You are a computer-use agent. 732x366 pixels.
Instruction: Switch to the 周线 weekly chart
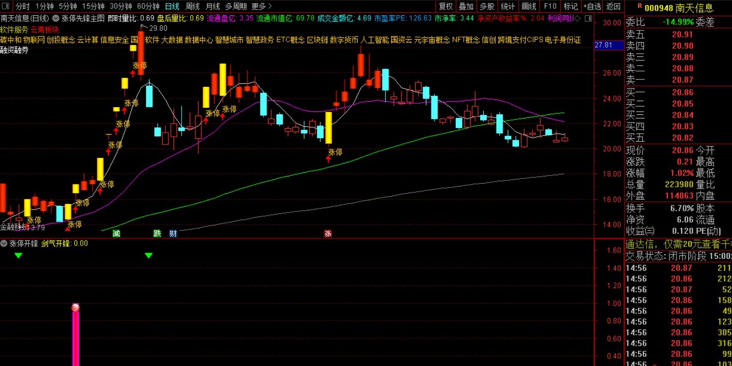[192, 7]
